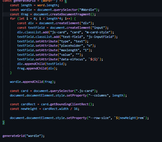Image resolution: width=162 pixels, height=142 pixels.
Task: Click the setAttribute "value" line
Action: pyautogui.click(x=50, y=55)
